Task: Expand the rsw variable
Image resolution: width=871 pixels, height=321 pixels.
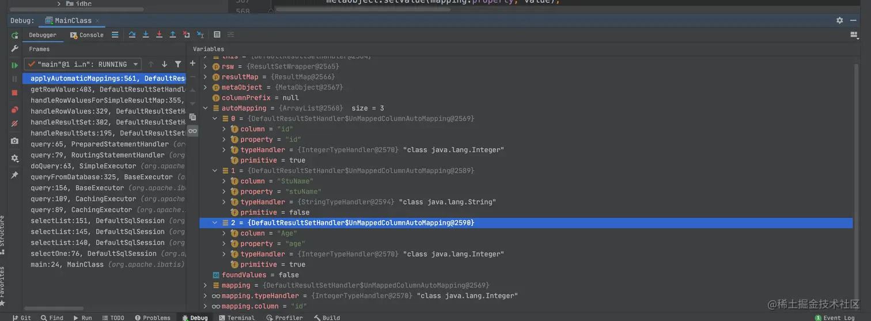Action: [x=206, y=66]
